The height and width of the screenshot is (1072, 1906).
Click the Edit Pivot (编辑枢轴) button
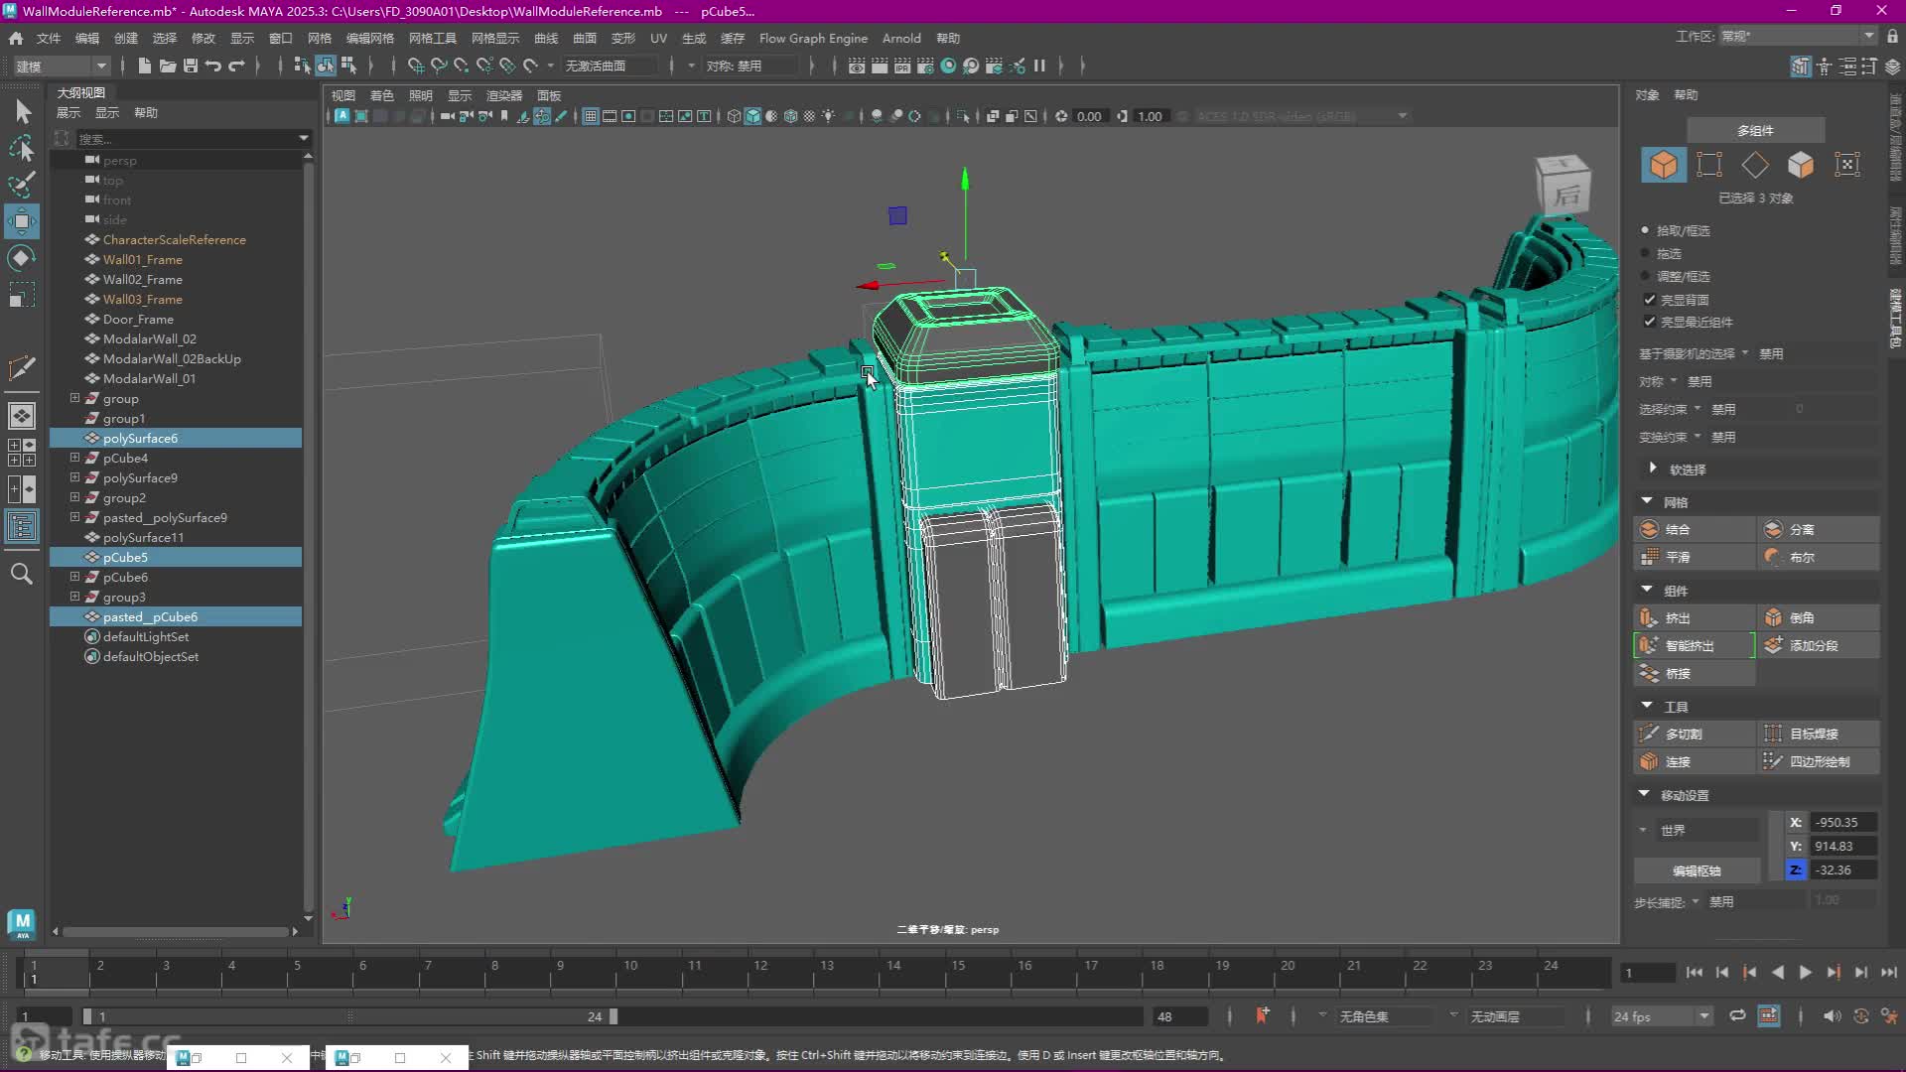pos(1697,871)
